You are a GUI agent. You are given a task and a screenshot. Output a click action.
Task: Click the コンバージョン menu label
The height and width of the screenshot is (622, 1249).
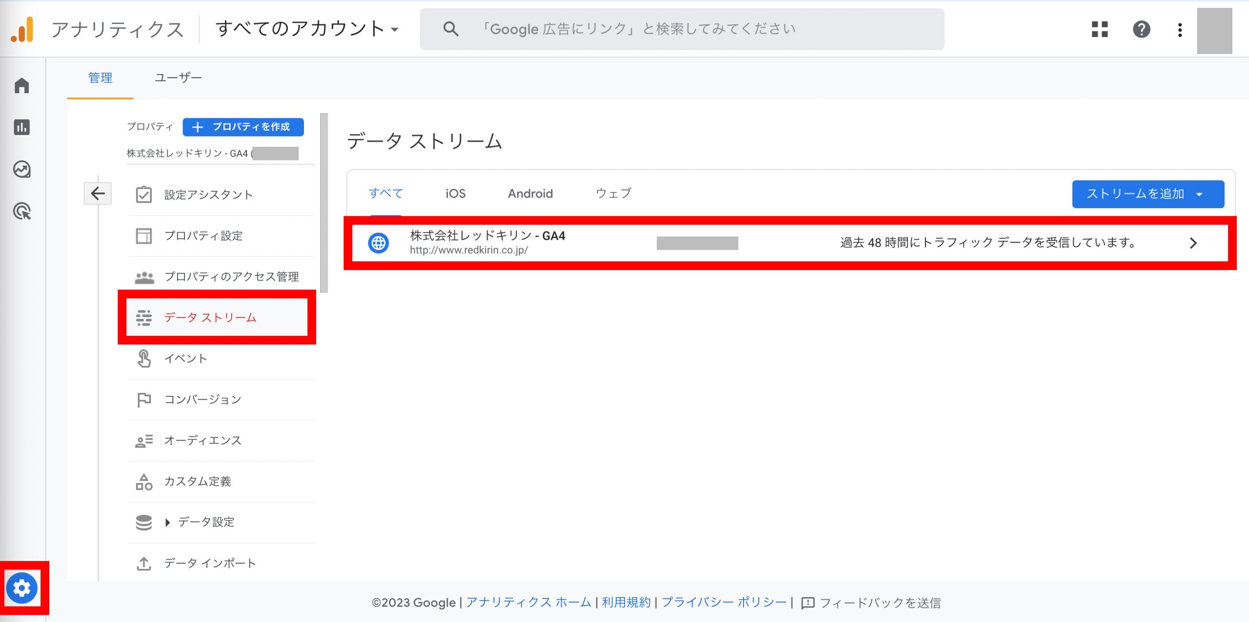[202, 400]
